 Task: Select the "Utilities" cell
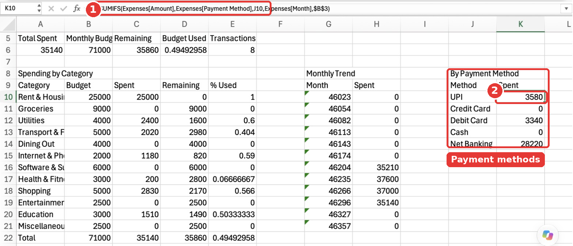[x=41, y=120]
